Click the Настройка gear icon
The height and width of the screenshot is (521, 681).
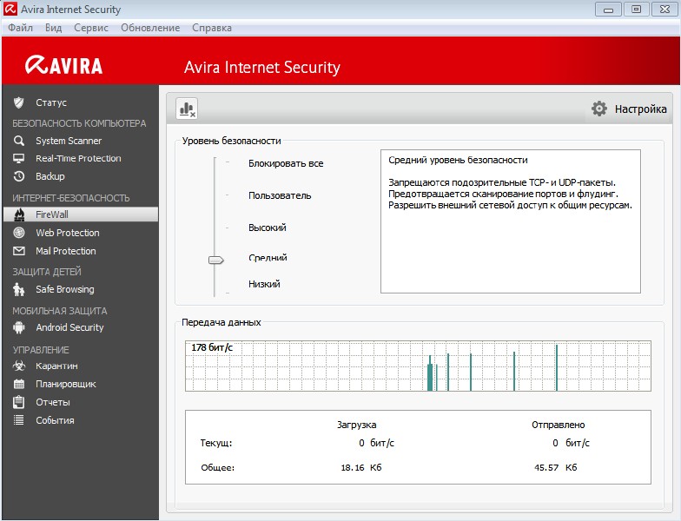click(599, 109)
